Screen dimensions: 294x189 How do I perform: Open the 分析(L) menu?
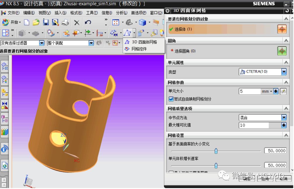tap(122, 13)
